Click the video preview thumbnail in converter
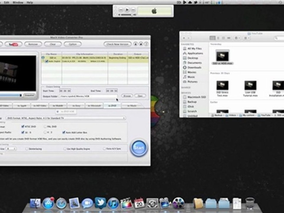Screen dimensions: 284x213 (x=18, y=73)
